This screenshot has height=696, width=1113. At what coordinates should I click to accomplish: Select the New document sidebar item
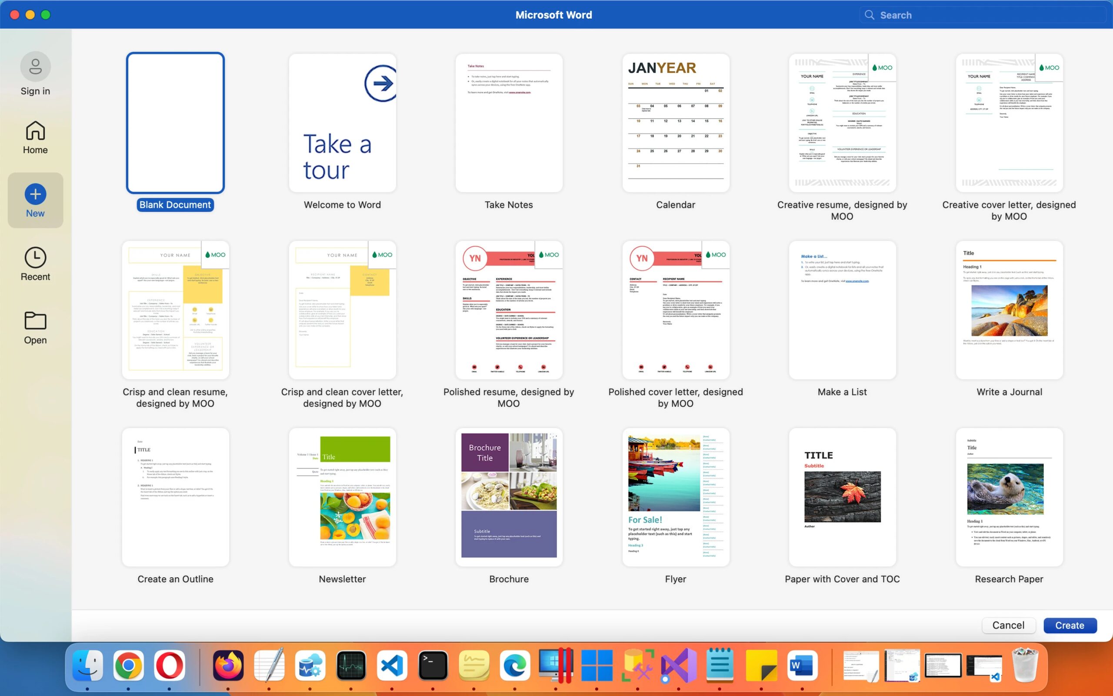tap(35, 201)
